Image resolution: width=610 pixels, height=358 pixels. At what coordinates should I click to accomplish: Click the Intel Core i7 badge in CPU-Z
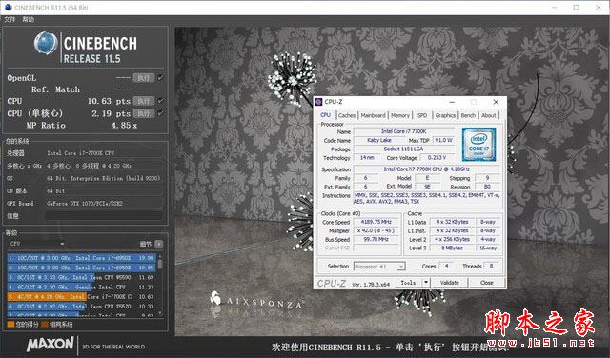(478, 145)
